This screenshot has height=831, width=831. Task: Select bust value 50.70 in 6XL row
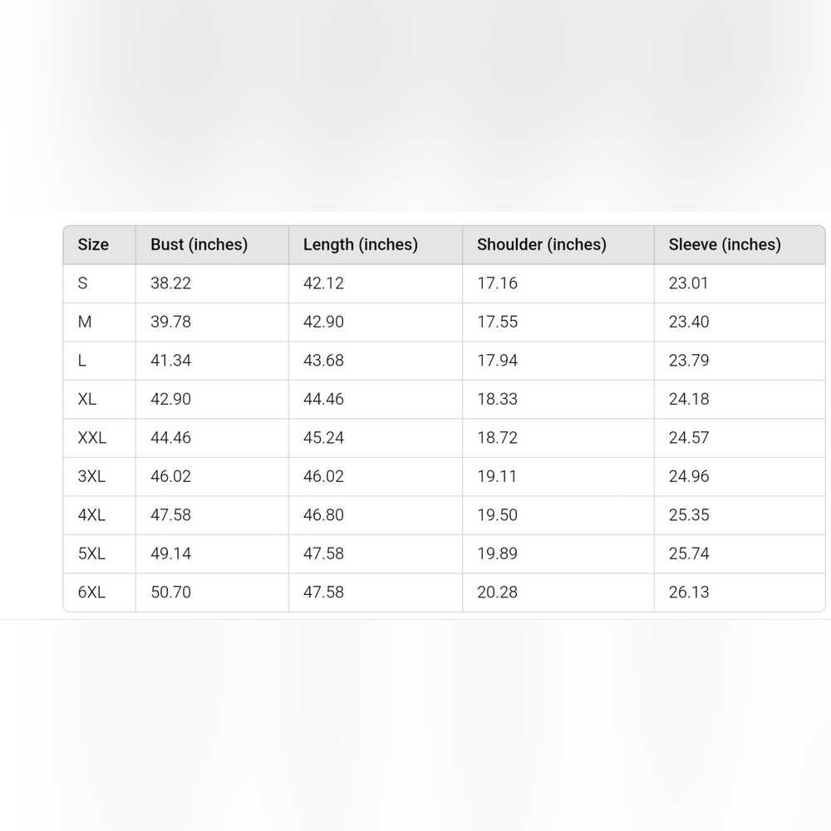click(x=170, y=592)
